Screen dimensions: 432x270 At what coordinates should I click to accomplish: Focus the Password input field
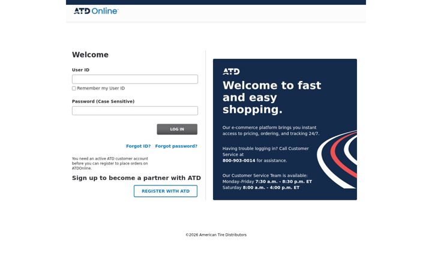coord(135,111)
